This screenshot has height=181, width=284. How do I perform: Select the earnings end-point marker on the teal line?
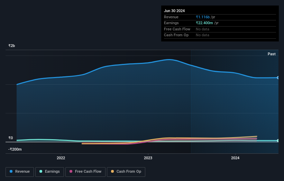pos(278,141)
